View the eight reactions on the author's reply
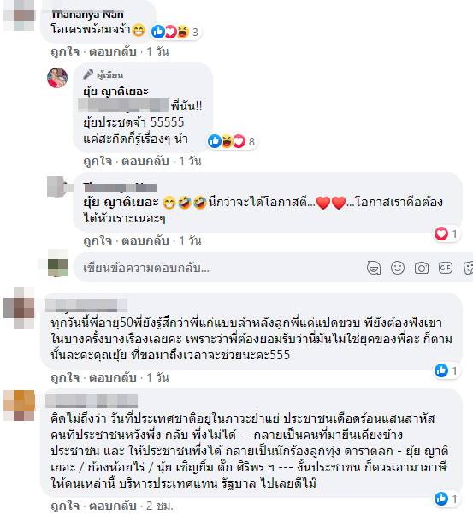 click(232, 141)
